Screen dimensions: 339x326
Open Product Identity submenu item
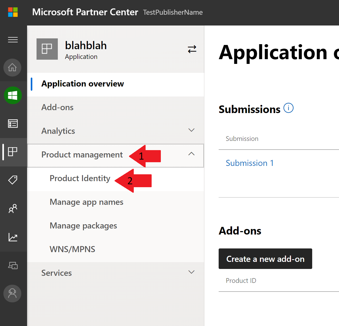coord(116,179)
